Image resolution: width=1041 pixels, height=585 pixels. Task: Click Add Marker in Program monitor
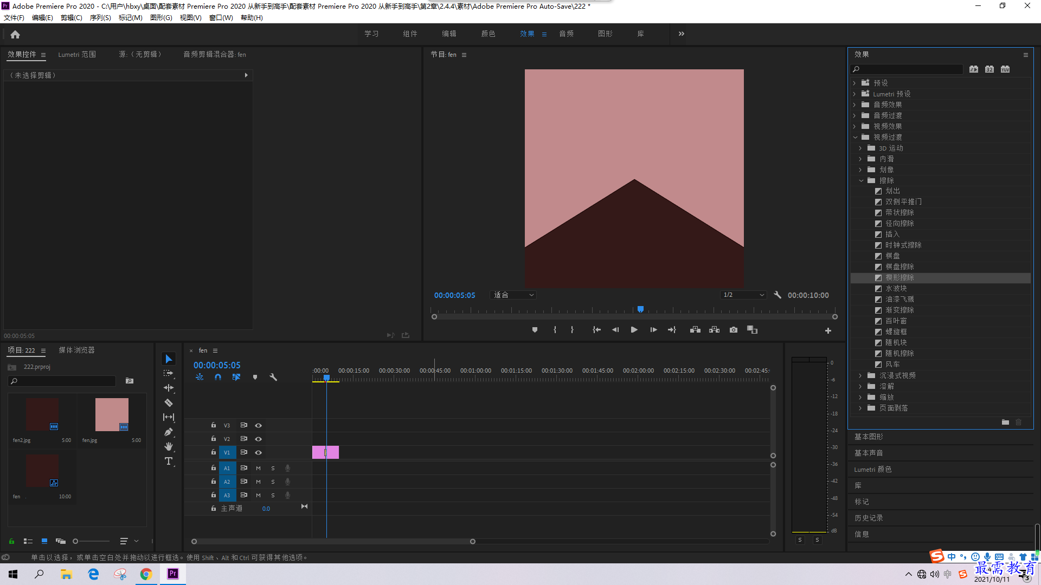pos(535,330)
